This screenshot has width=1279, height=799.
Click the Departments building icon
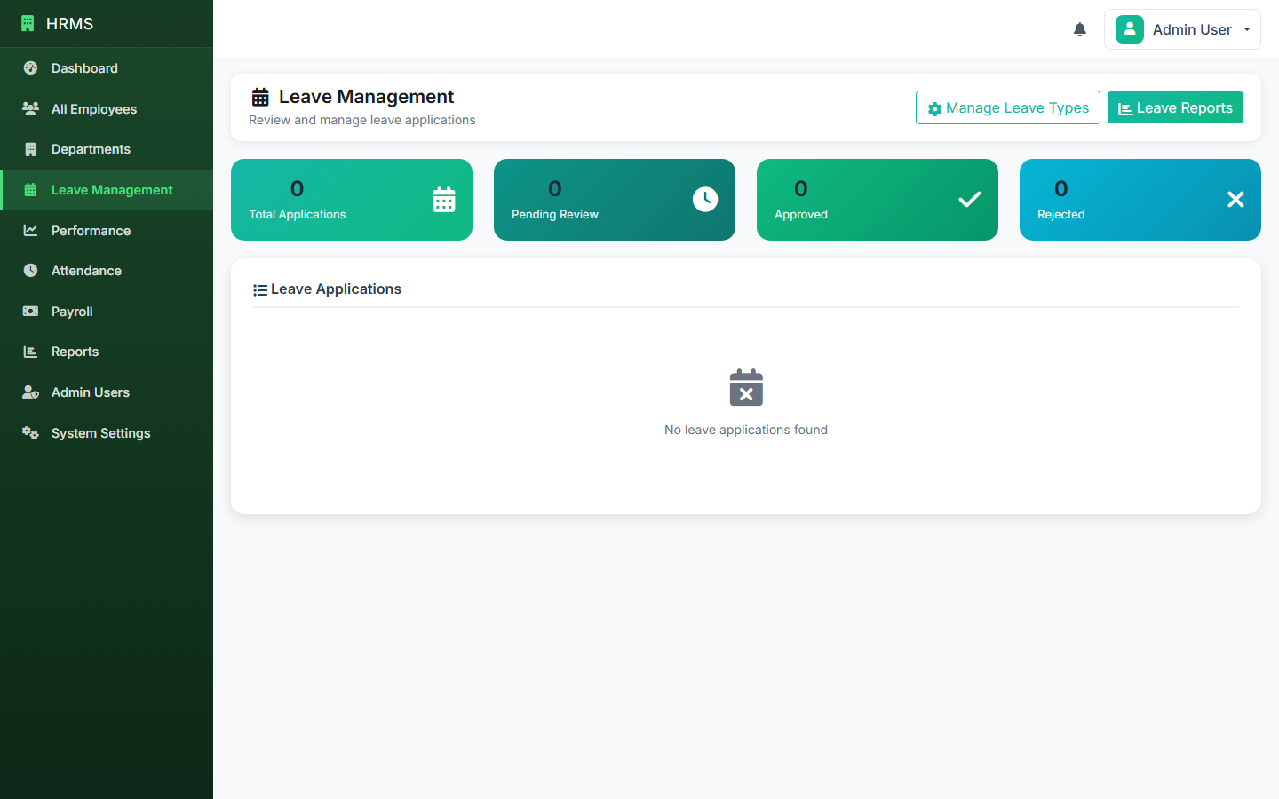(30, 149)
